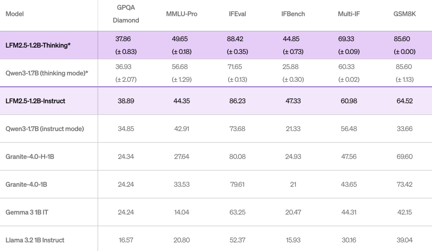Select the Multi-IF column header
Viewport: 432px width, 251px height.
pyautogui.click(x=349, y=14)
